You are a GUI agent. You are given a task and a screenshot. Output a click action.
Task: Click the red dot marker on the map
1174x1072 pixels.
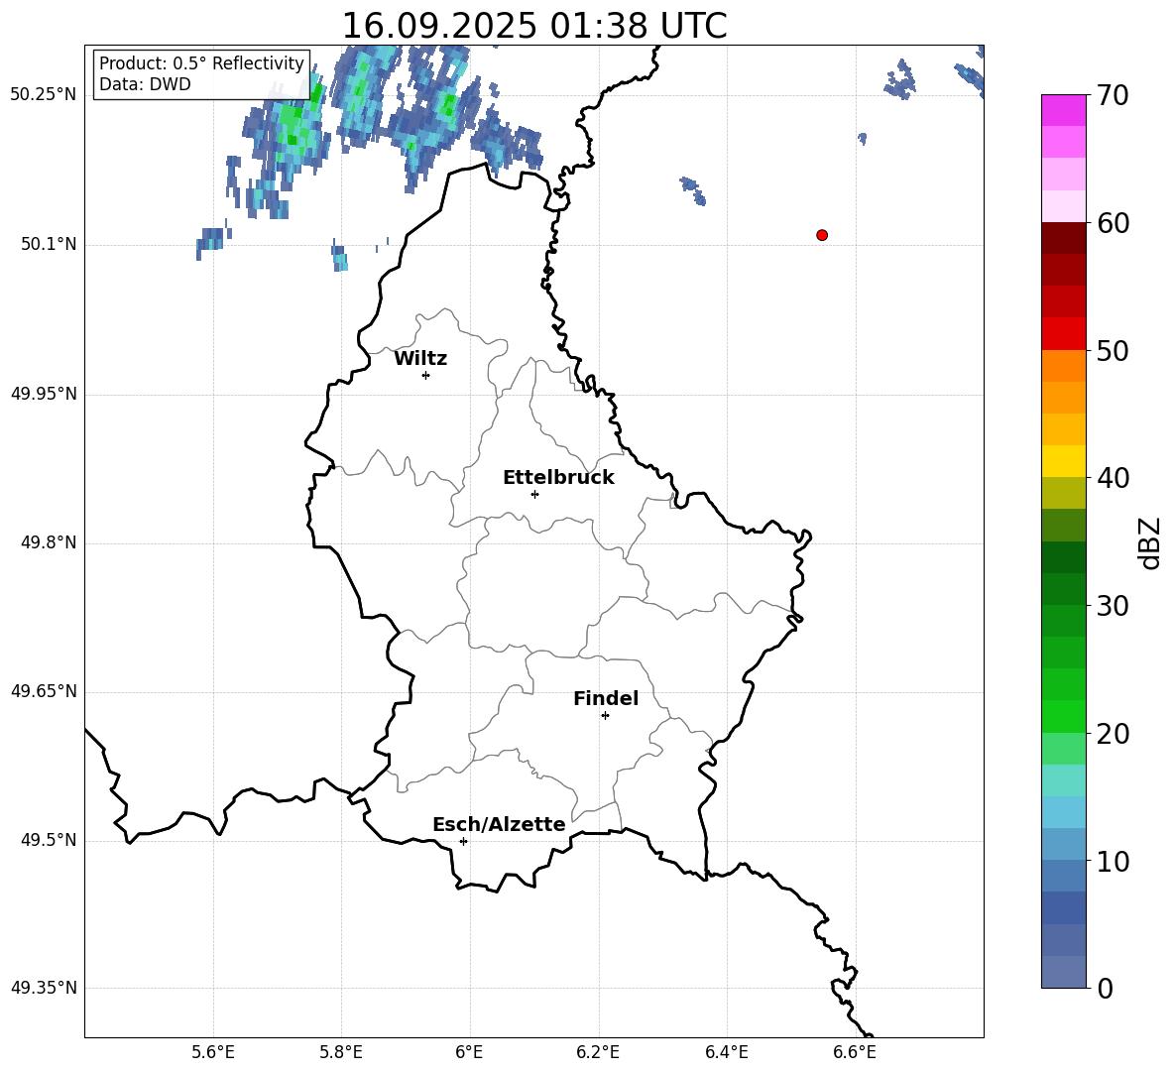[821, 235]
